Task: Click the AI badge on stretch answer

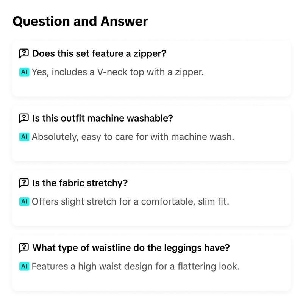Action: (24, 201)
